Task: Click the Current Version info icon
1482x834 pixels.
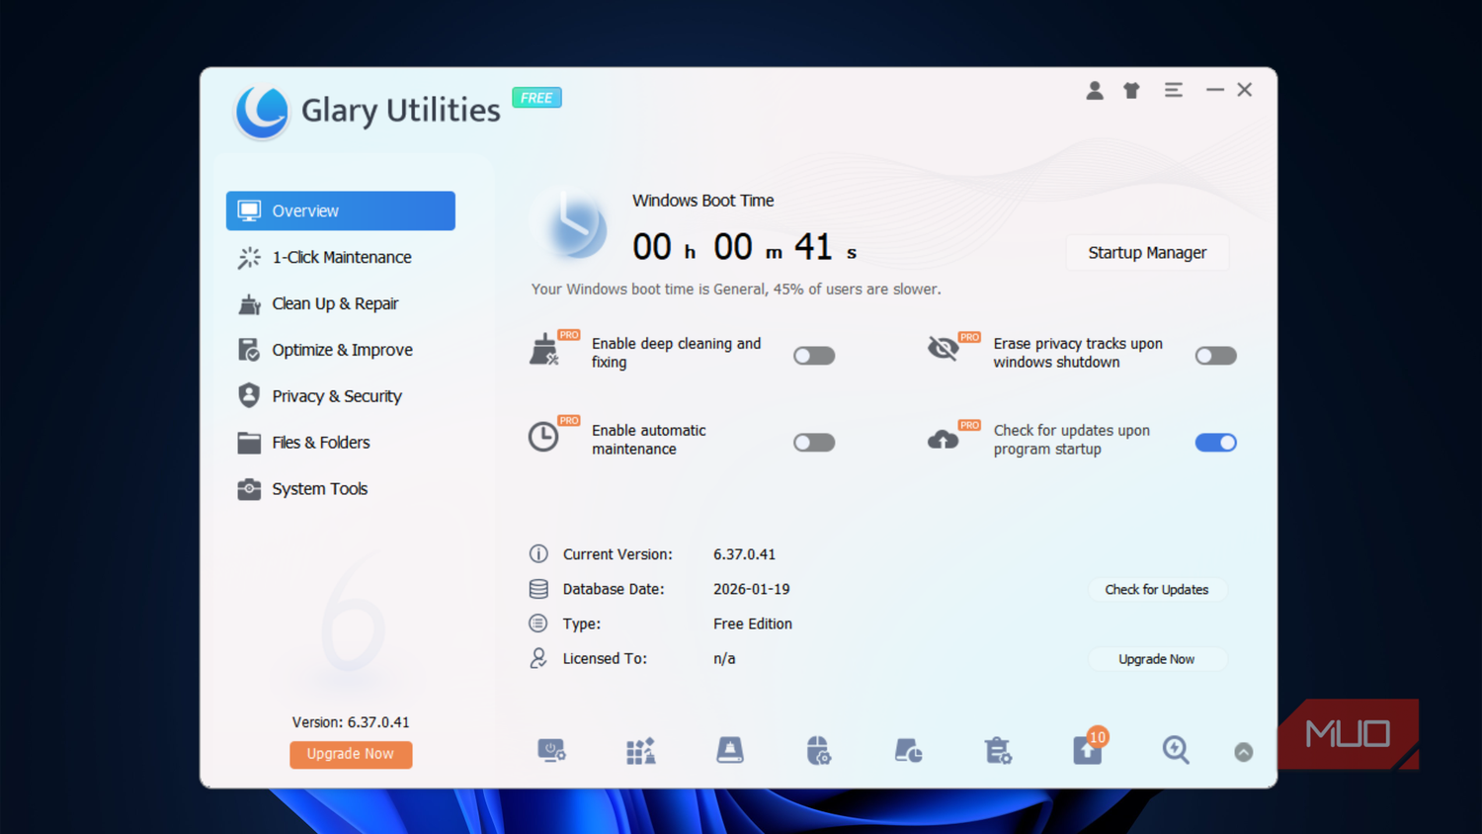Action: [x=538, y=554]
